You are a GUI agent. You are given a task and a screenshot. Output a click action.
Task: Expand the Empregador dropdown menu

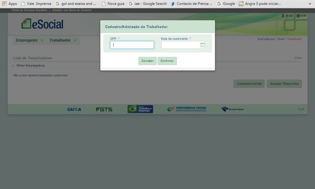pos(30,40)
